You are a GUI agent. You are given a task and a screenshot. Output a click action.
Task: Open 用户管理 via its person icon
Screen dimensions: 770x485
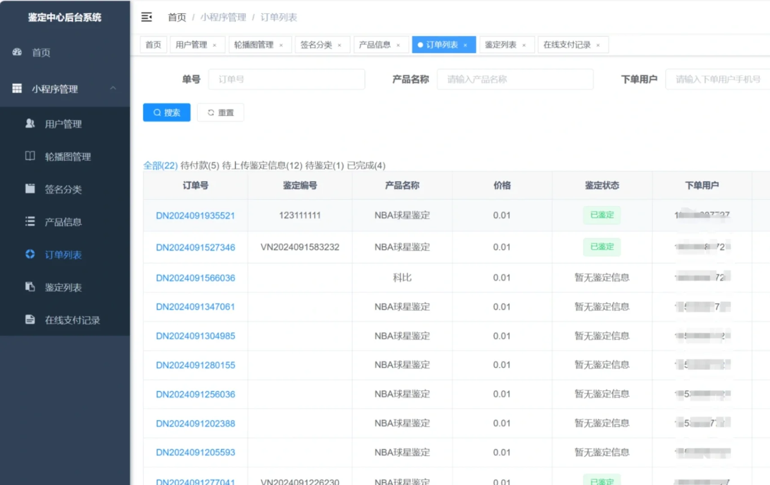tap(30, 123)
